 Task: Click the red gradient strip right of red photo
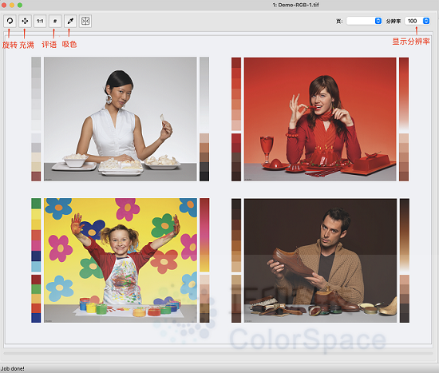(x=404, y=94)
